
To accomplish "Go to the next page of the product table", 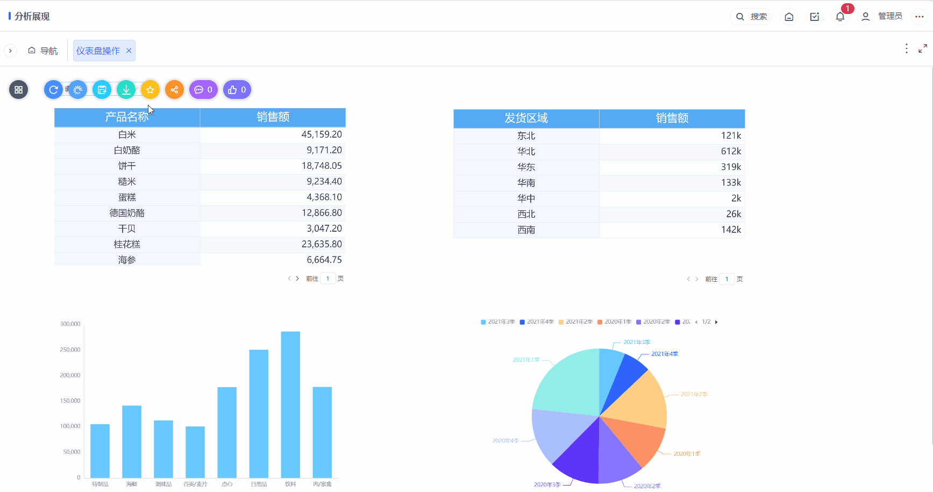I will pyautogui.click(x=297, y=279).
